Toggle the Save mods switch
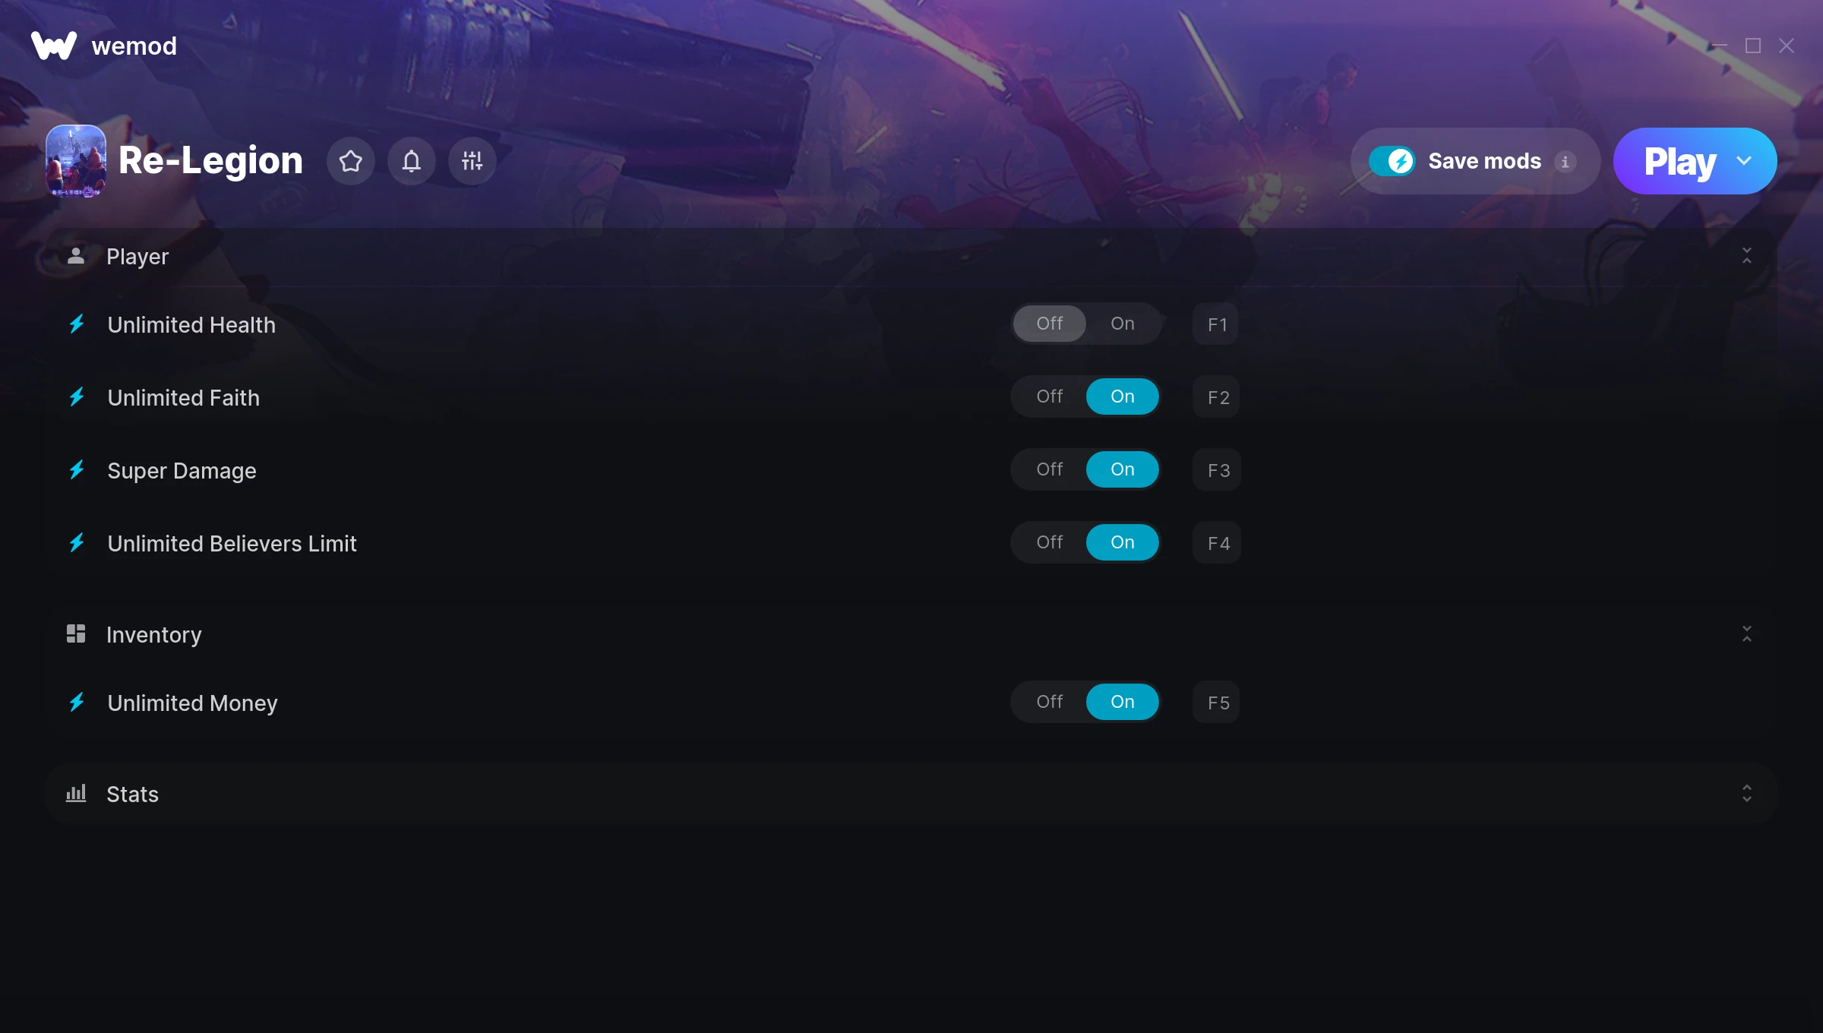1823x1033 pixels. coord(1392,161)
